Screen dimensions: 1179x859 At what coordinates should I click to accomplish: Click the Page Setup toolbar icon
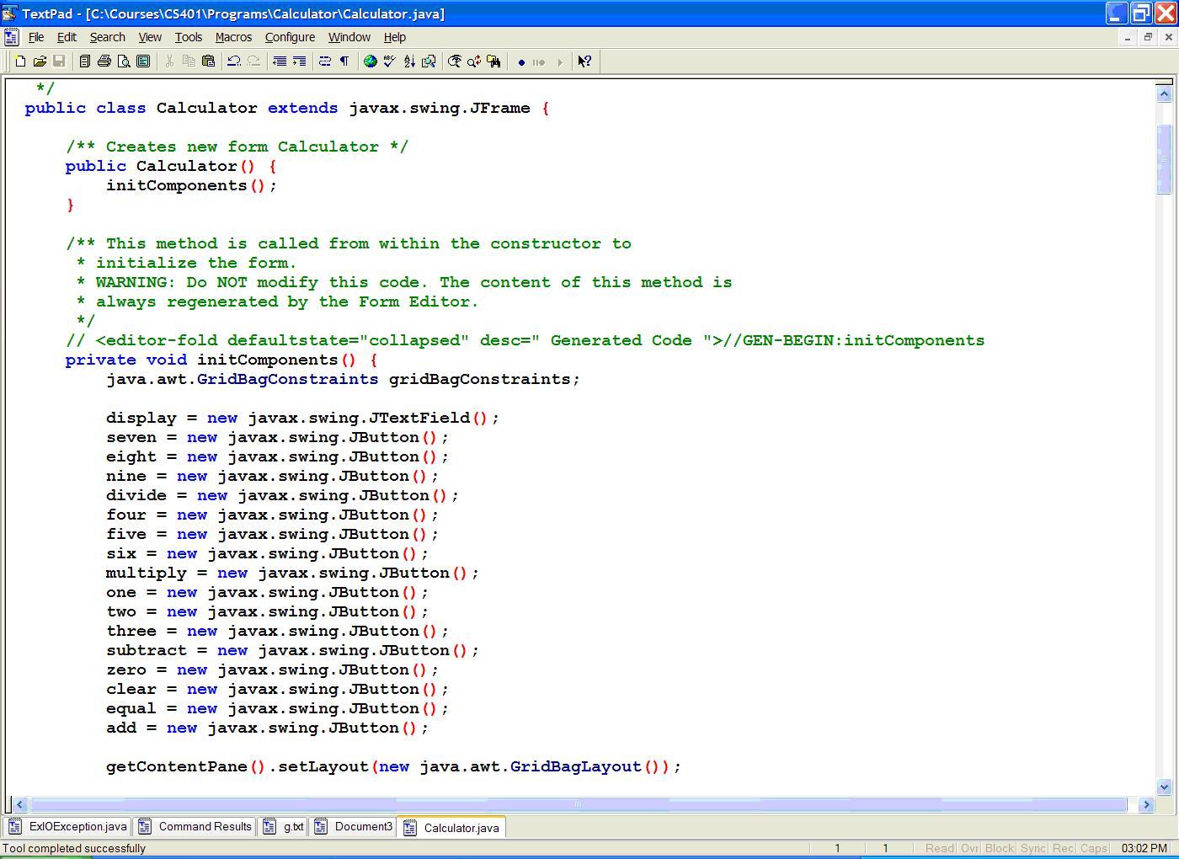pyautogui.click(x=143, y=61)
